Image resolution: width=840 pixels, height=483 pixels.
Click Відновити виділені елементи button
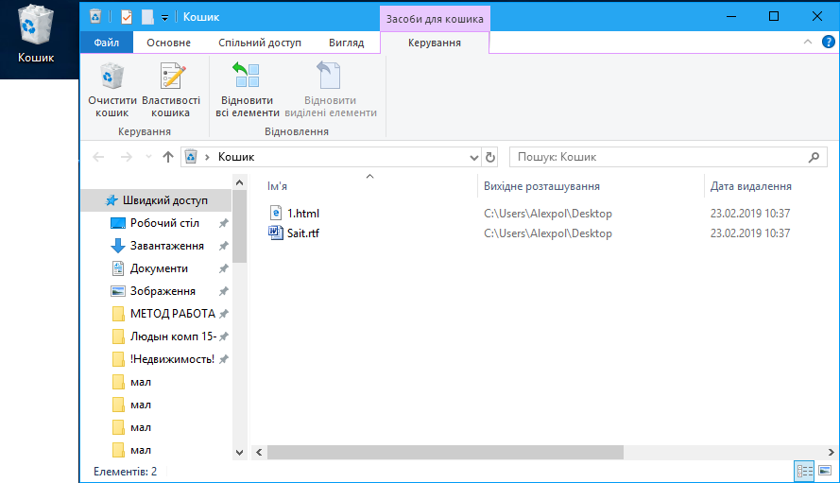tap(330, 90)
